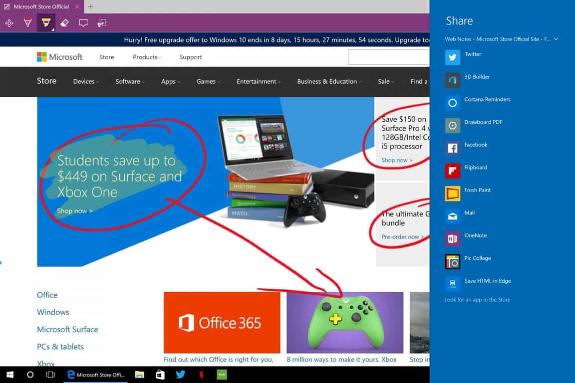575x383 pixels.
Task: Click the Microsoft search box
Action: coord(389,57)
